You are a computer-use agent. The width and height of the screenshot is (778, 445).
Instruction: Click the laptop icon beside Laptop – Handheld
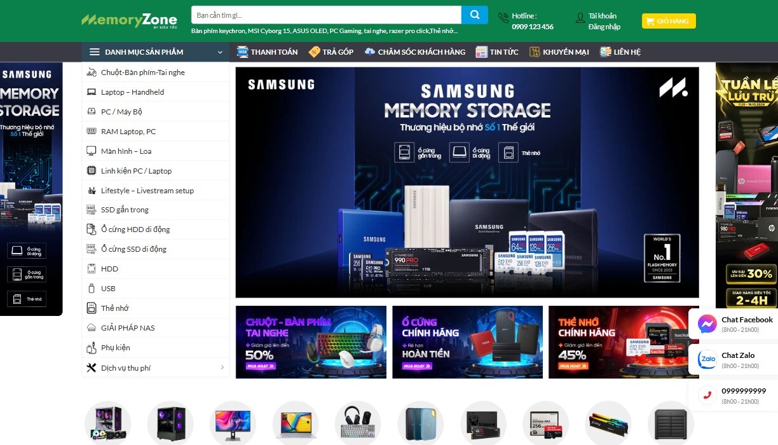pyautogui.click(x=92, y=92)
